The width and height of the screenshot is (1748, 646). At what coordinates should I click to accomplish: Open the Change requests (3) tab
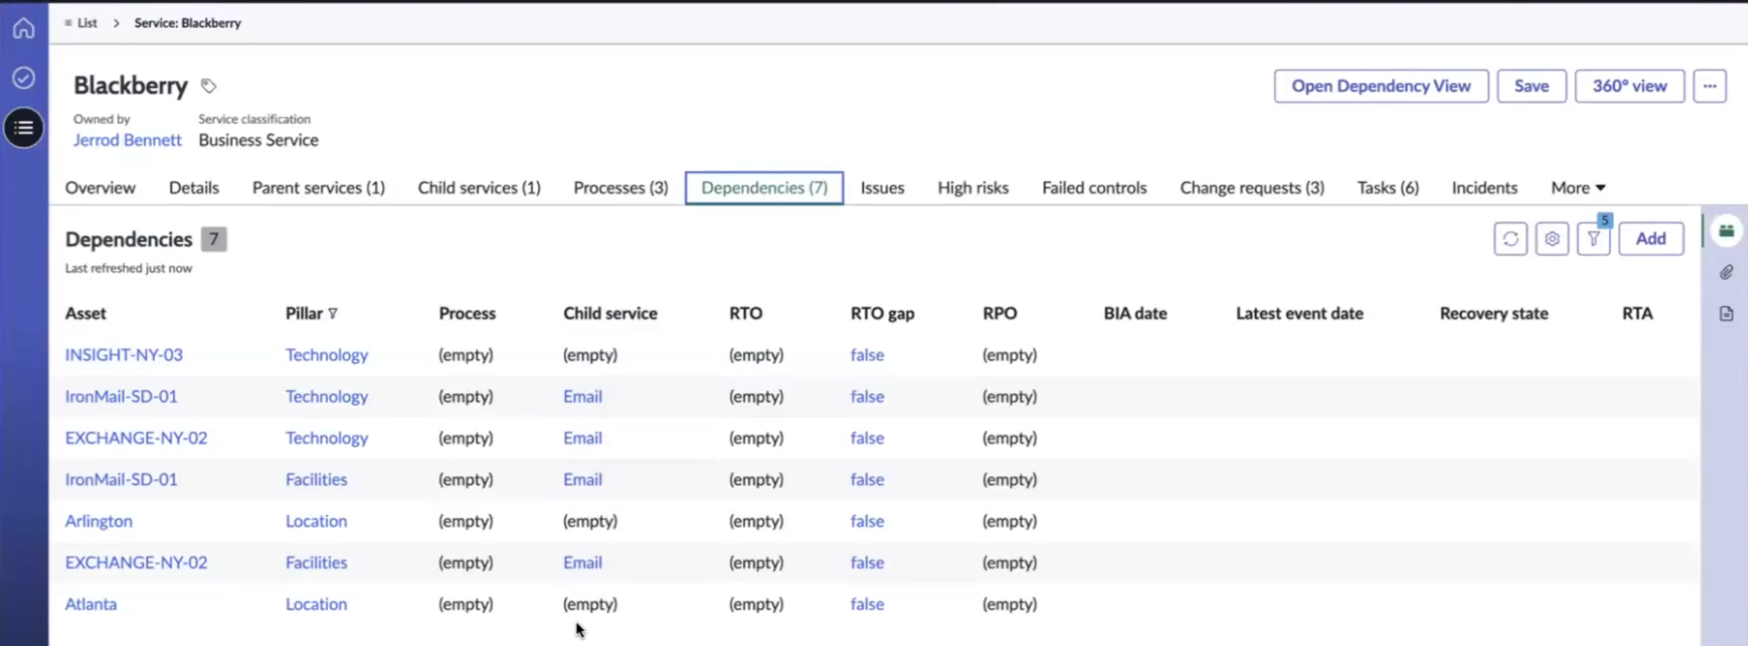[1252, 188]
